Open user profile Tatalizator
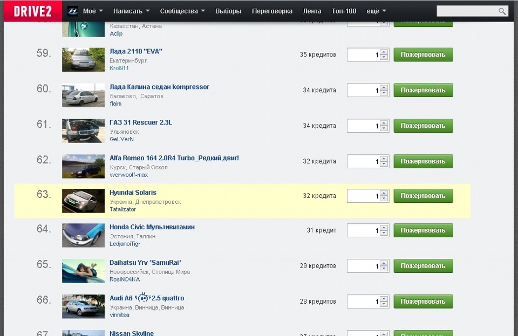 pyautogui.click(x=122, y=209)
